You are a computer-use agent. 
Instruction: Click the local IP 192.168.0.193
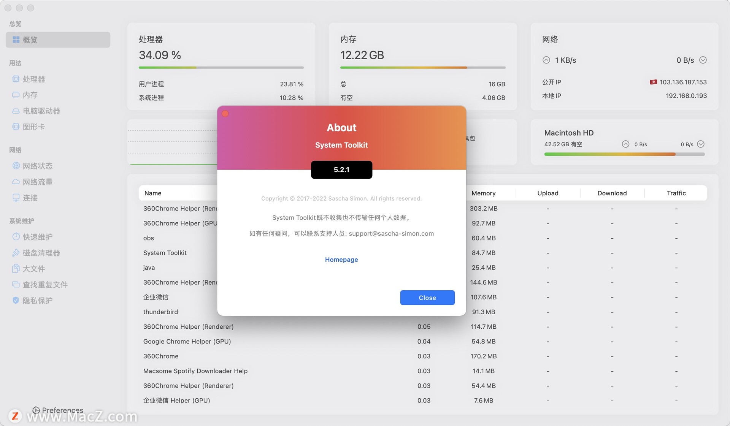click(x=686, y=96)
